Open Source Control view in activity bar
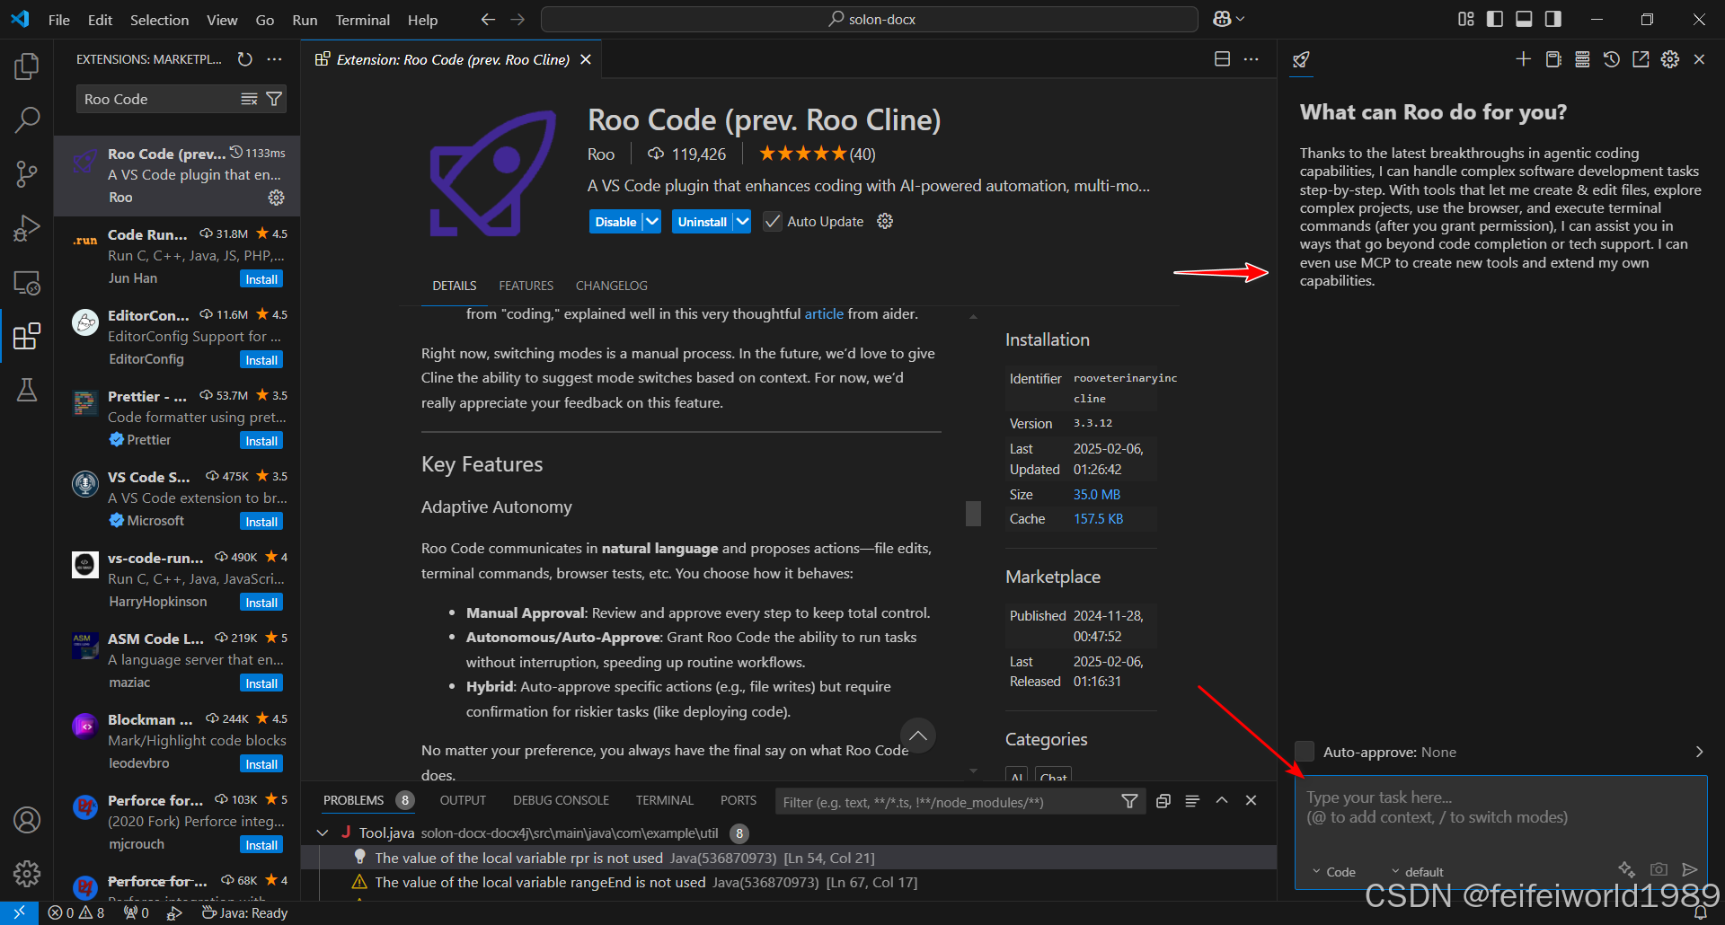The image size is (1725, 925). point(27,174)
